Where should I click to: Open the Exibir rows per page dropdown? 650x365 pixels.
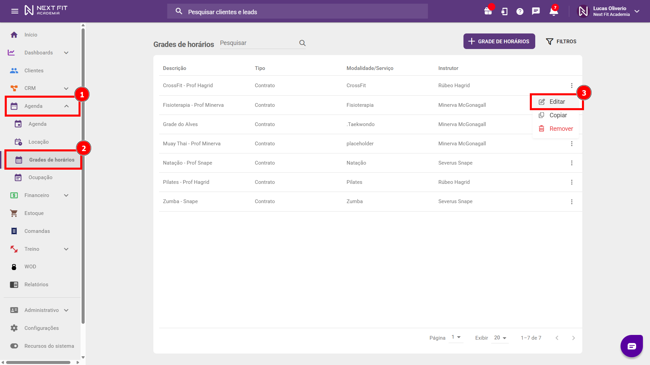(500, 338)
